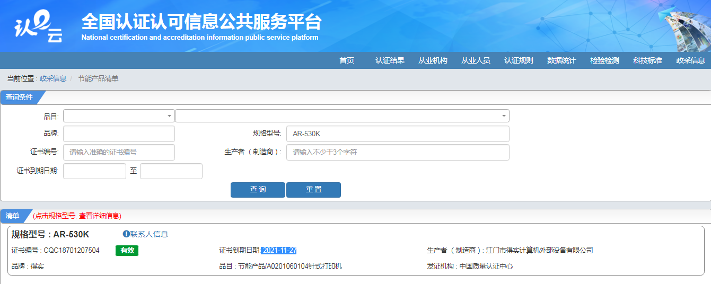The height and width of the screenshot is (284, 711).
Task: Click the 重置 reset button
Action: pos(313,190)
